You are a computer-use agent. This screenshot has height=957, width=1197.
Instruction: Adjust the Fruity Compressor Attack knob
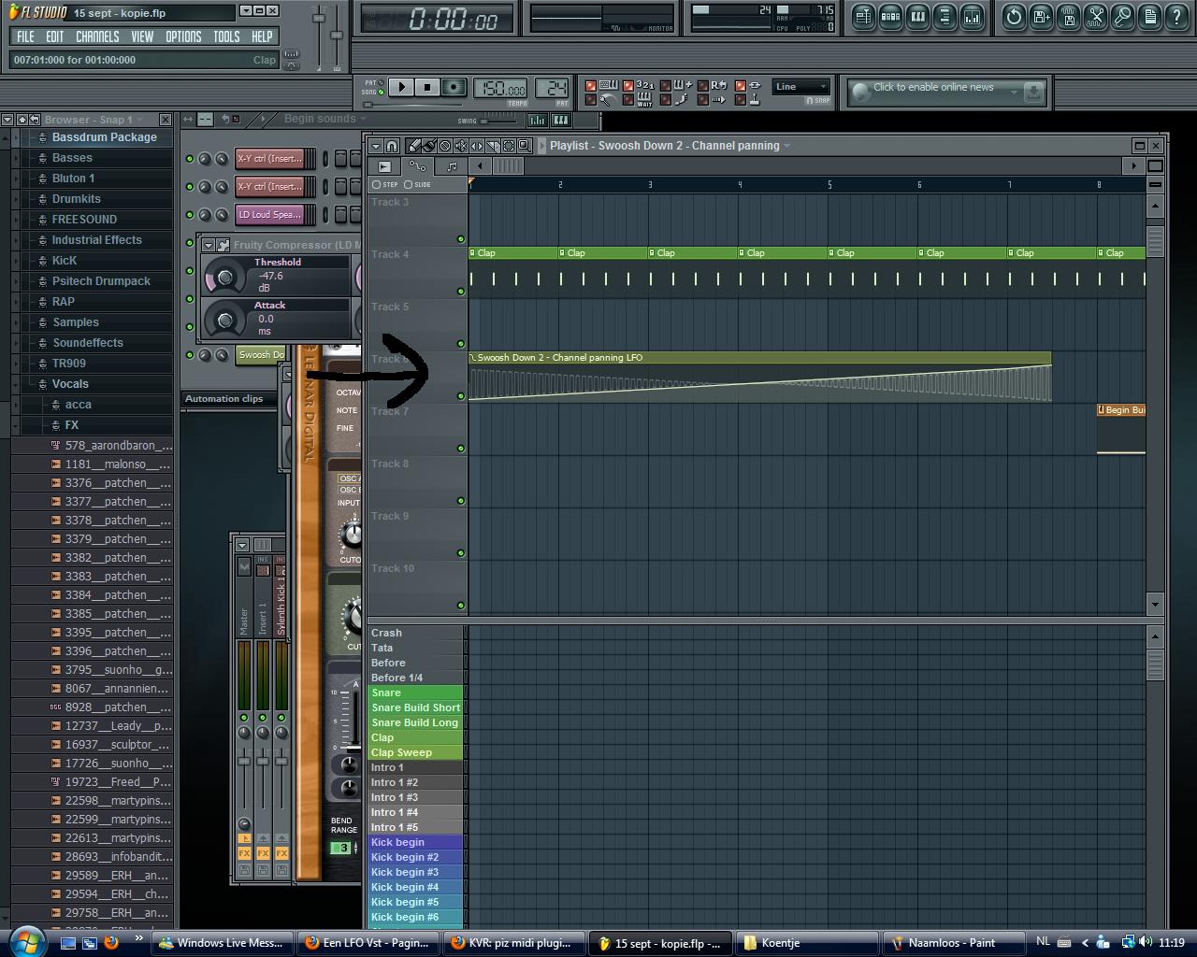click(224, 320)
